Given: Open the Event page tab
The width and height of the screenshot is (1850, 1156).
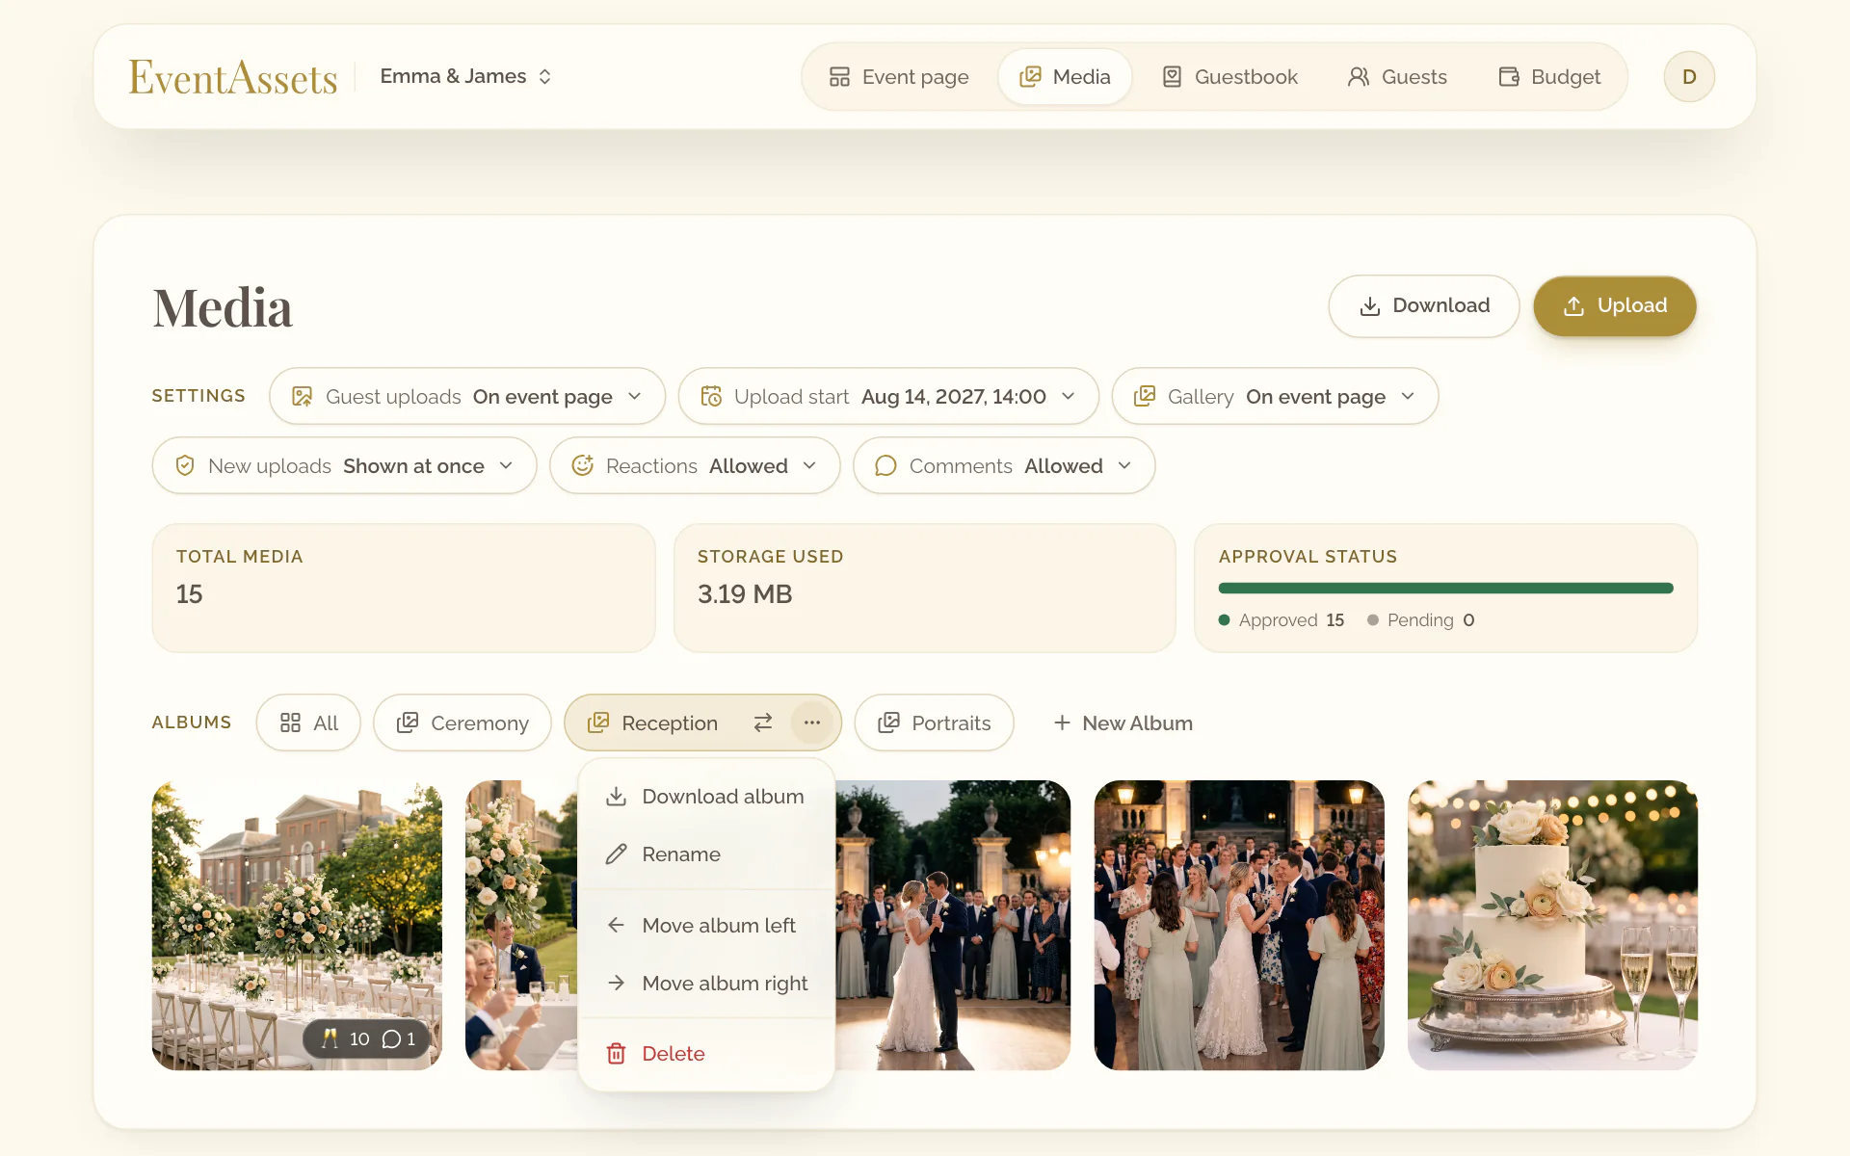Looking at the screenshot, I should 899,77.
